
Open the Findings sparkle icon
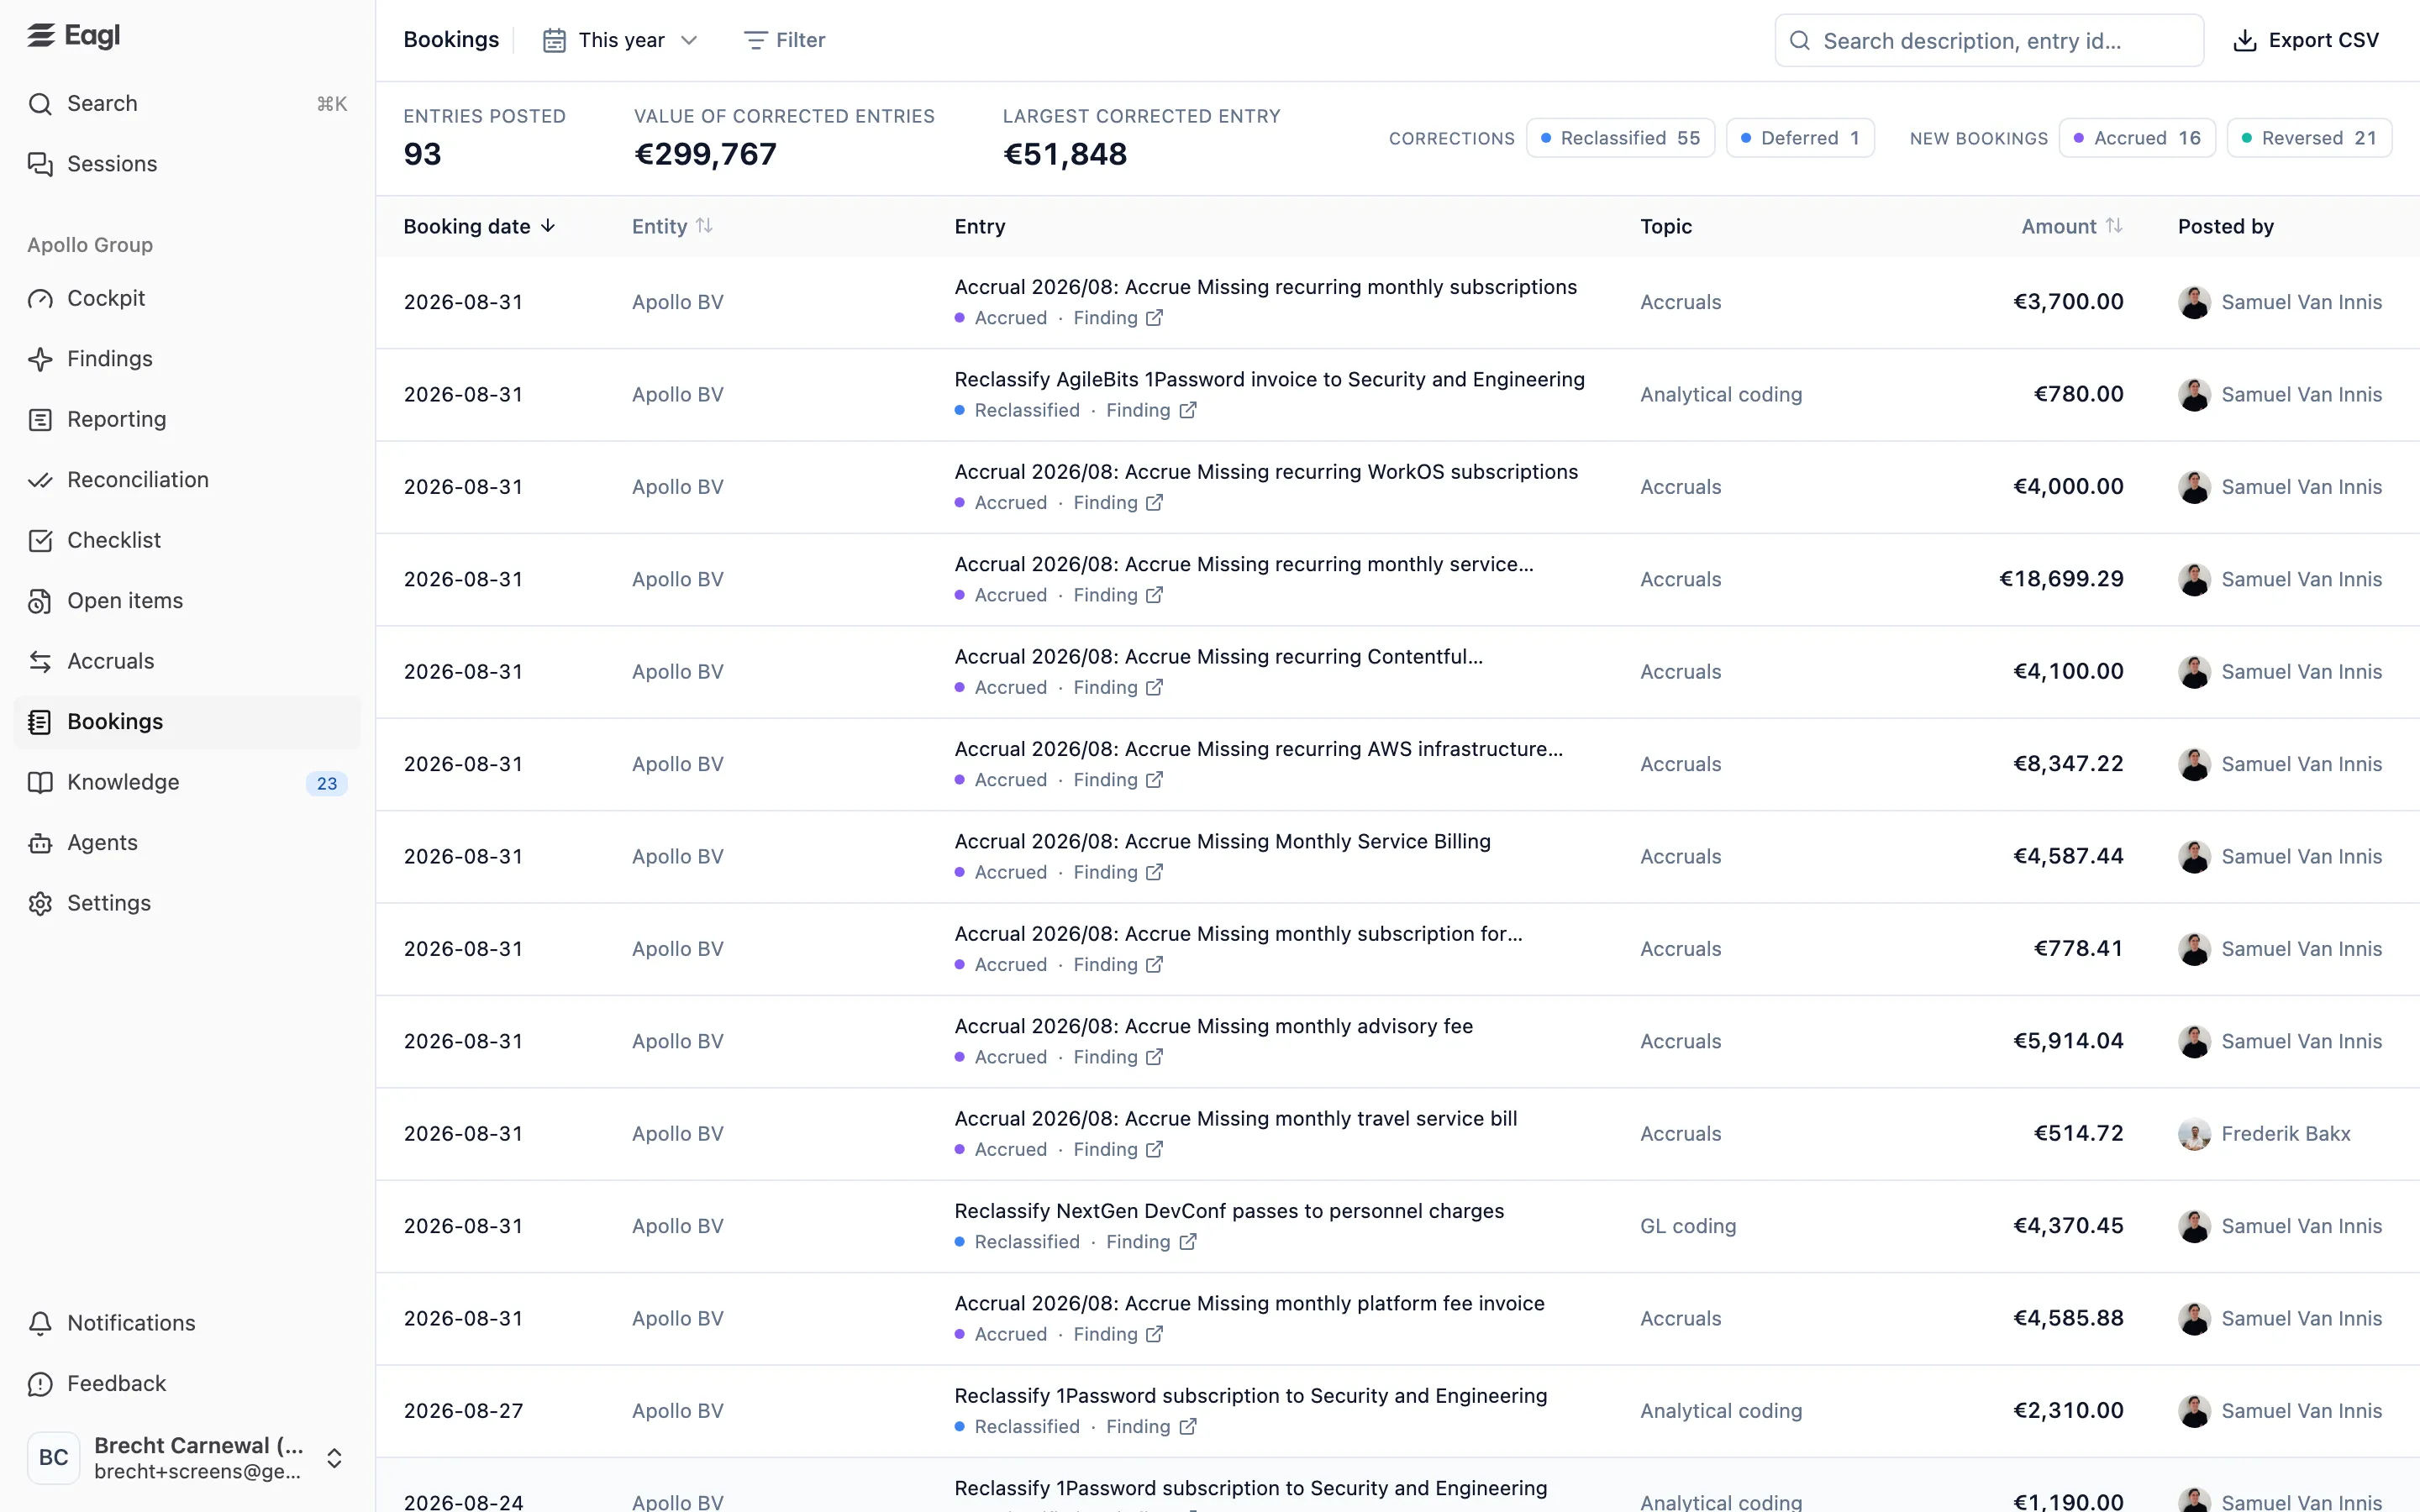40,359
